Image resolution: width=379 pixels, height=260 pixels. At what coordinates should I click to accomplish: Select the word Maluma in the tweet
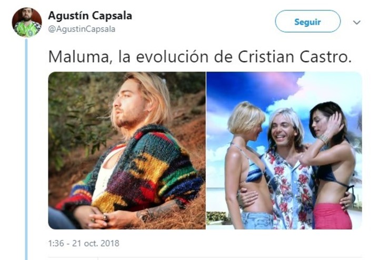[x=79, y=57]
